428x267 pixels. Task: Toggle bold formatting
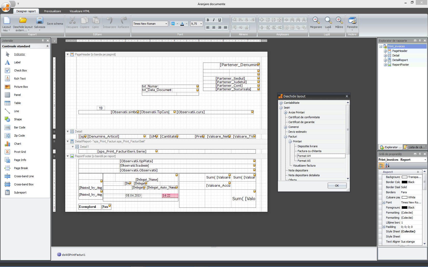tap(208, 20)
